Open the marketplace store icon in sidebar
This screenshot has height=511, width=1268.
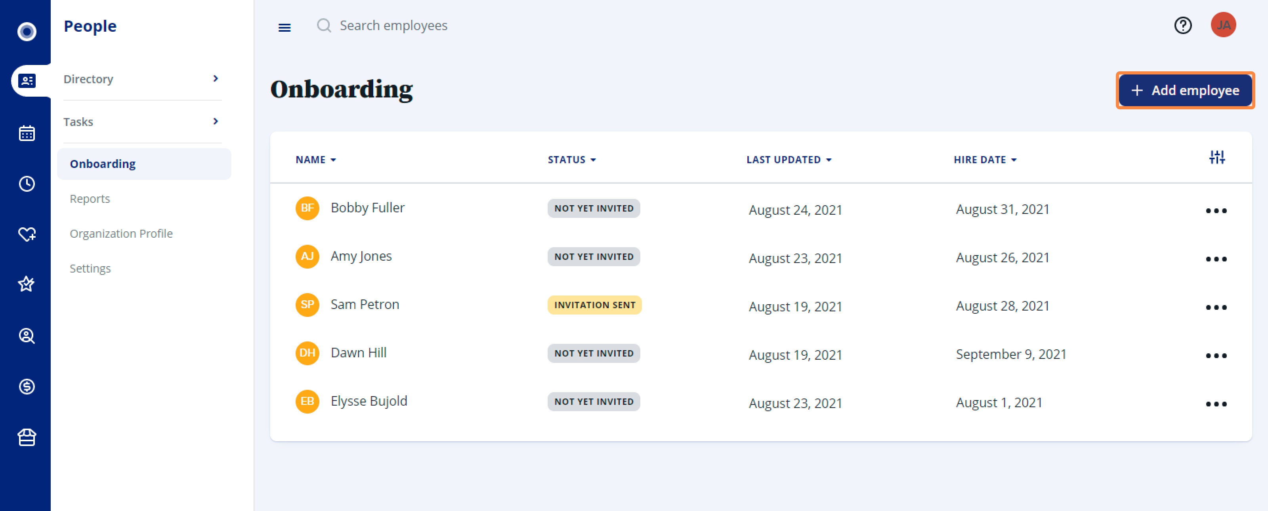pos(27,437)
